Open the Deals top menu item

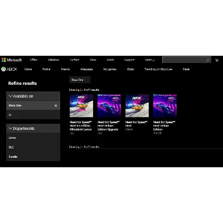[110, 60]
